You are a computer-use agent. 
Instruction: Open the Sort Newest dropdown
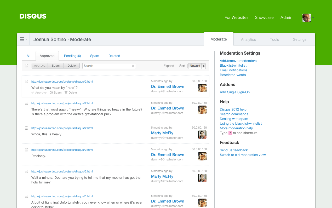click(x=197, y=66)
